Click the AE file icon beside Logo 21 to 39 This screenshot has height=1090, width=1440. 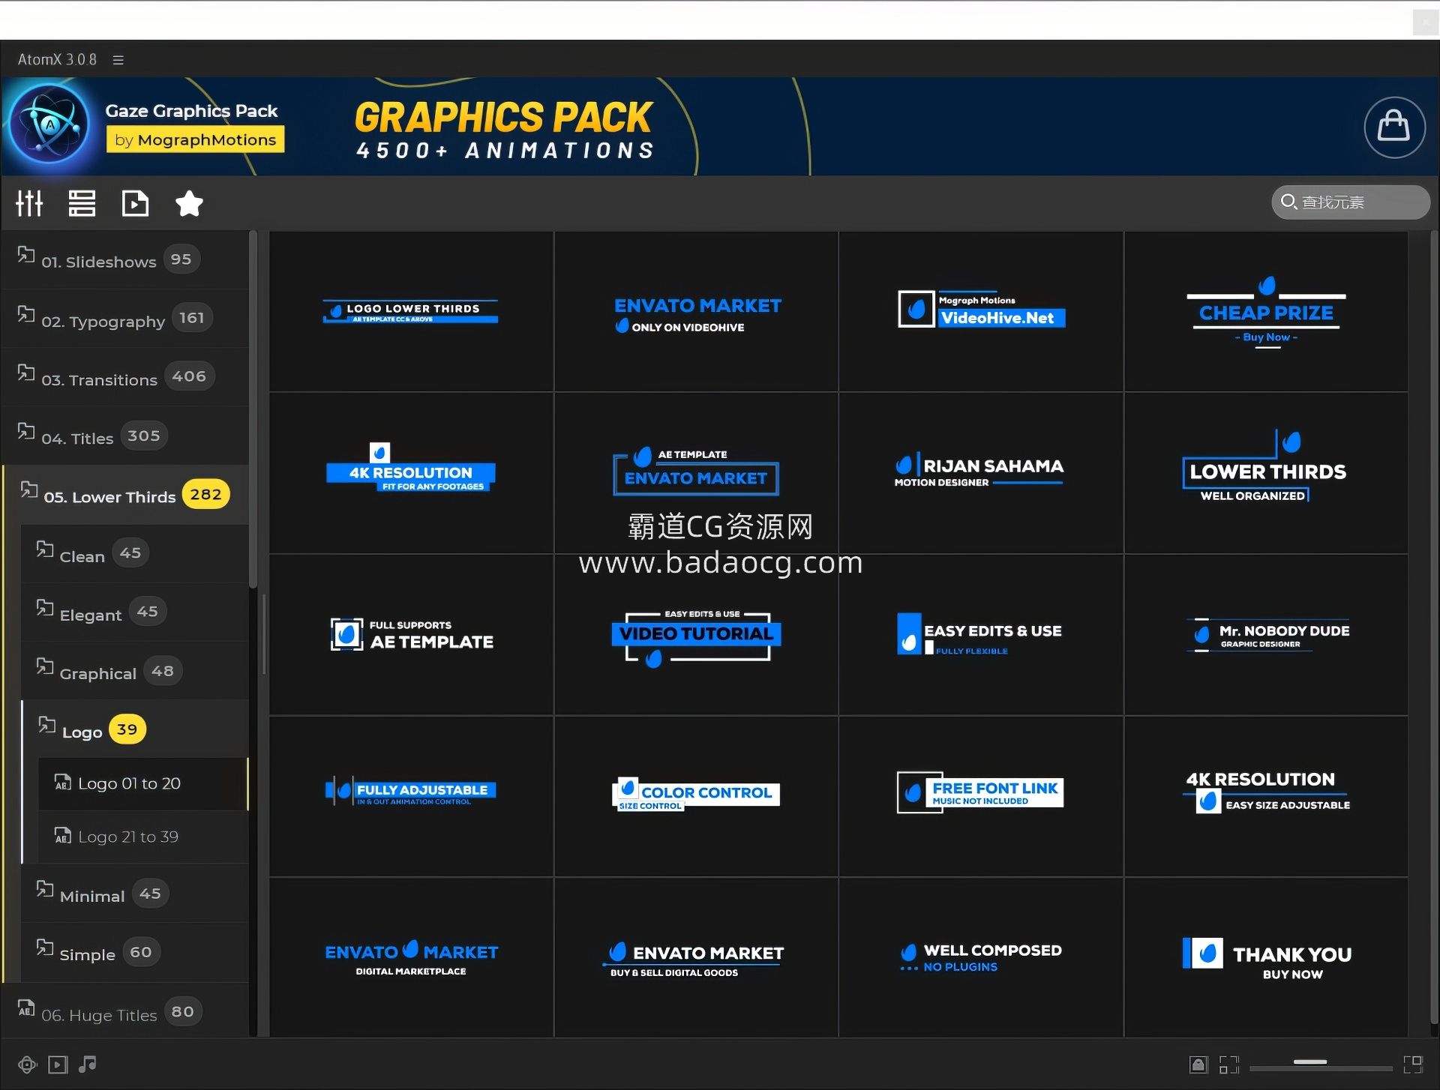63,835
